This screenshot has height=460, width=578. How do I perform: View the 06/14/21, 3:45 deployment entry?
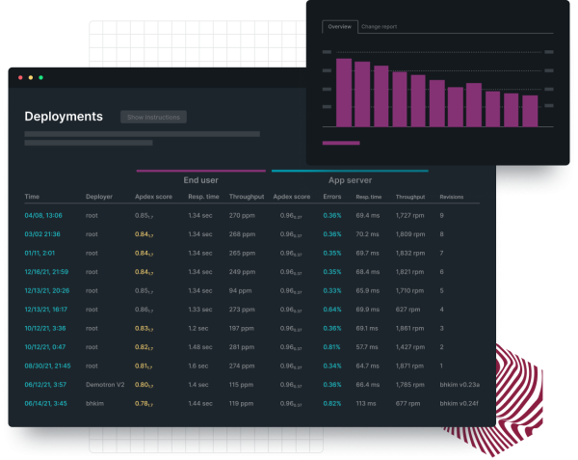(44, 404)
